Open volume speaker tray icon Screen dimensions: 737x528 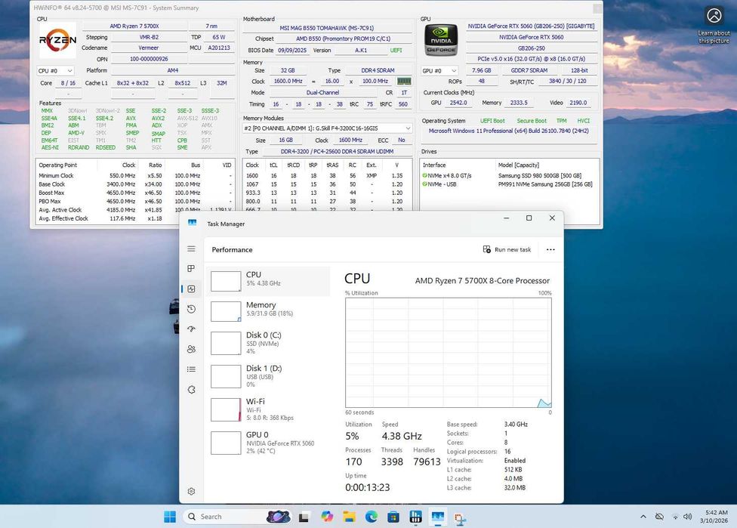coord(687,517)
